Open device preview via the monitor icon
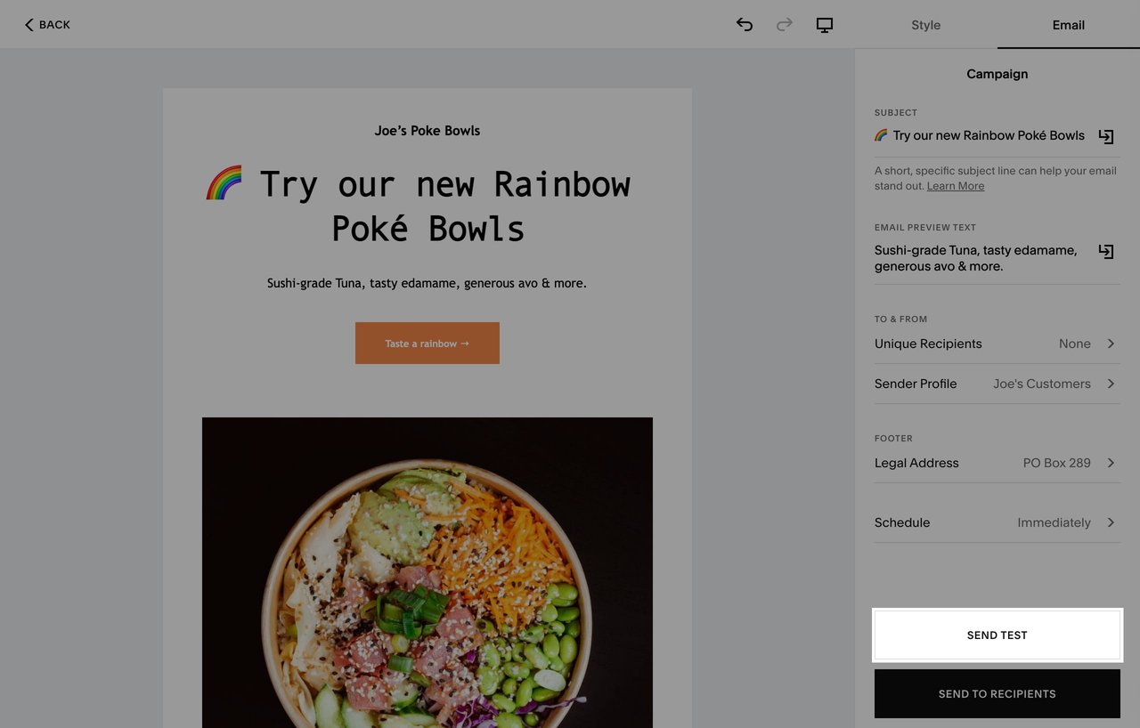This screenshot has height=728, width=1140. click(824, 25)
